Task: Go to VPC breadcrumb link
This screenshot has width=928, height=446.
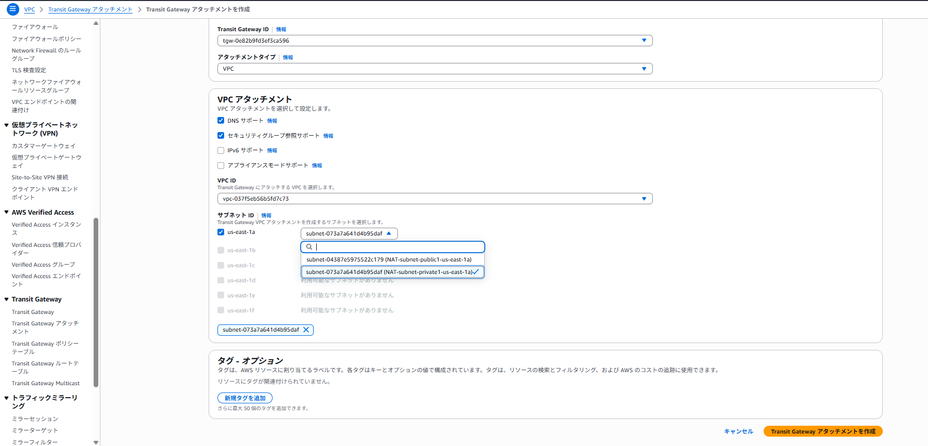Action: [x=30, y=9]
